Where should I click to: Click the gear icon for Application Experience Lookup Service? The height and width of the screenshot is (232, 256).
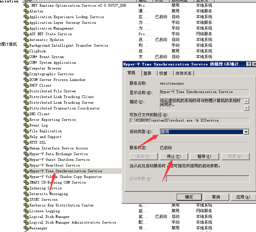[26, 17]
